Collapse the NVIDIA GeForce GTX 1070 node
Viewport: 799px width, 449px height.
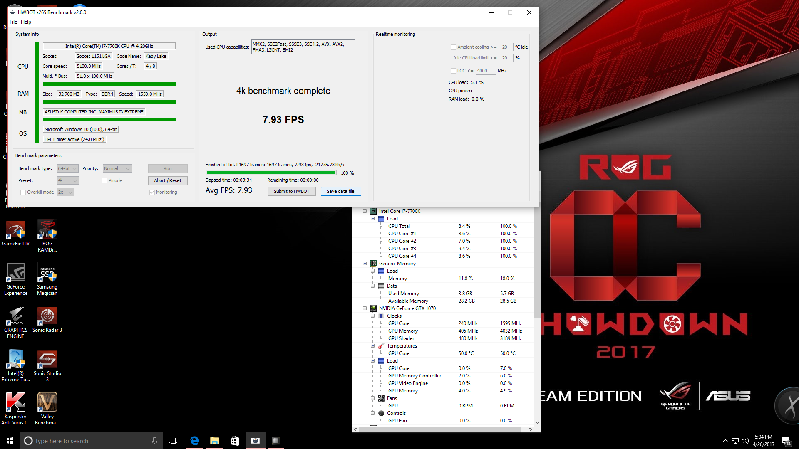tap(365, 308)
